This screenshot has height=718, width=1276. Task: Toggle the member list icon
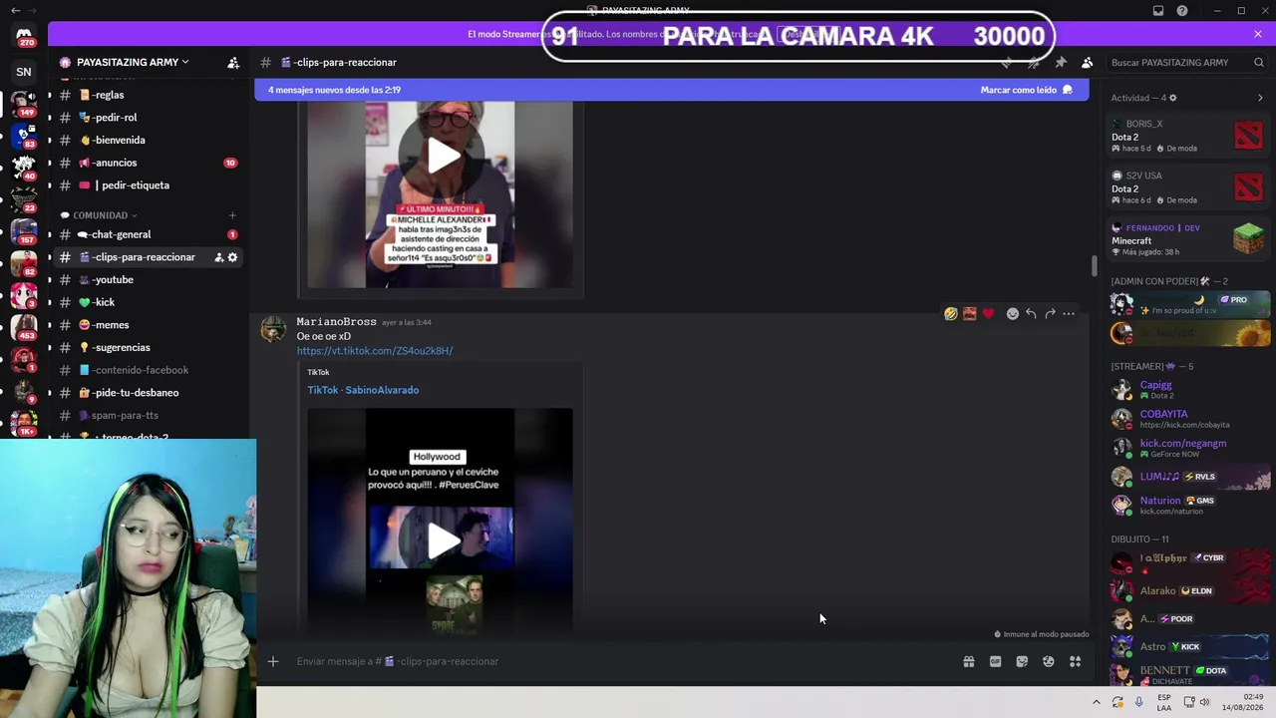click(1088, 63)
